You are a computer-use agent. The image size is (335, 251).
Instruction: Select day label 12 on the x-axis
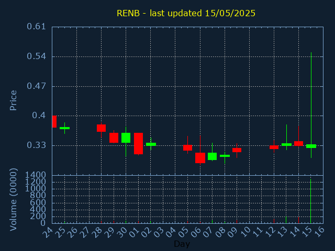coord(270,232)
